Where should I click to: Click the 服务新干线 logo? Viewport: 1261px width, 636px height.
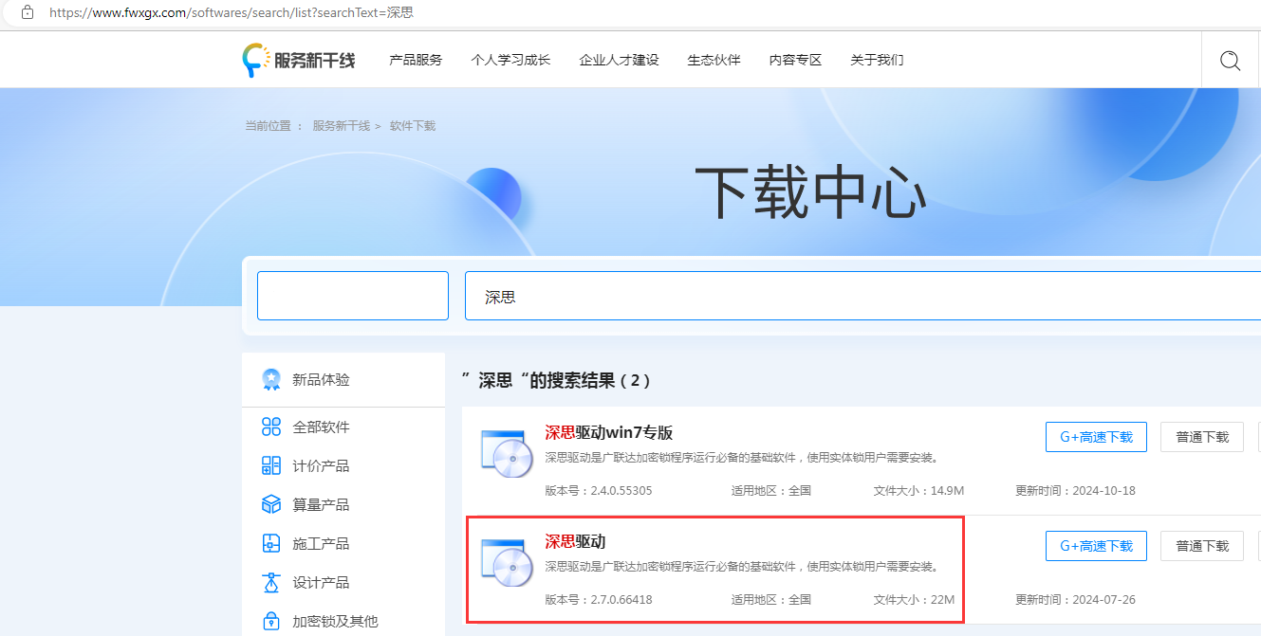click(299, 60)
